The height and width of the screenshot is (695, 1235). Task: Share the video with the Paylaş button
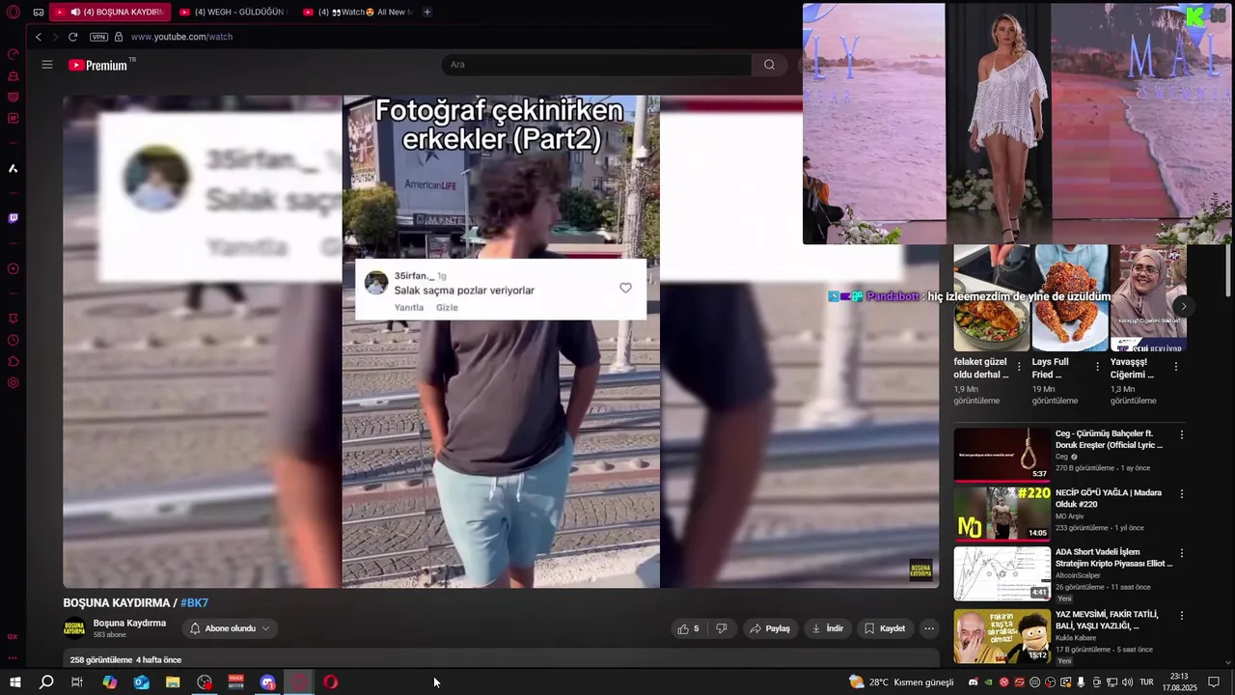click(x=770, y=628)
